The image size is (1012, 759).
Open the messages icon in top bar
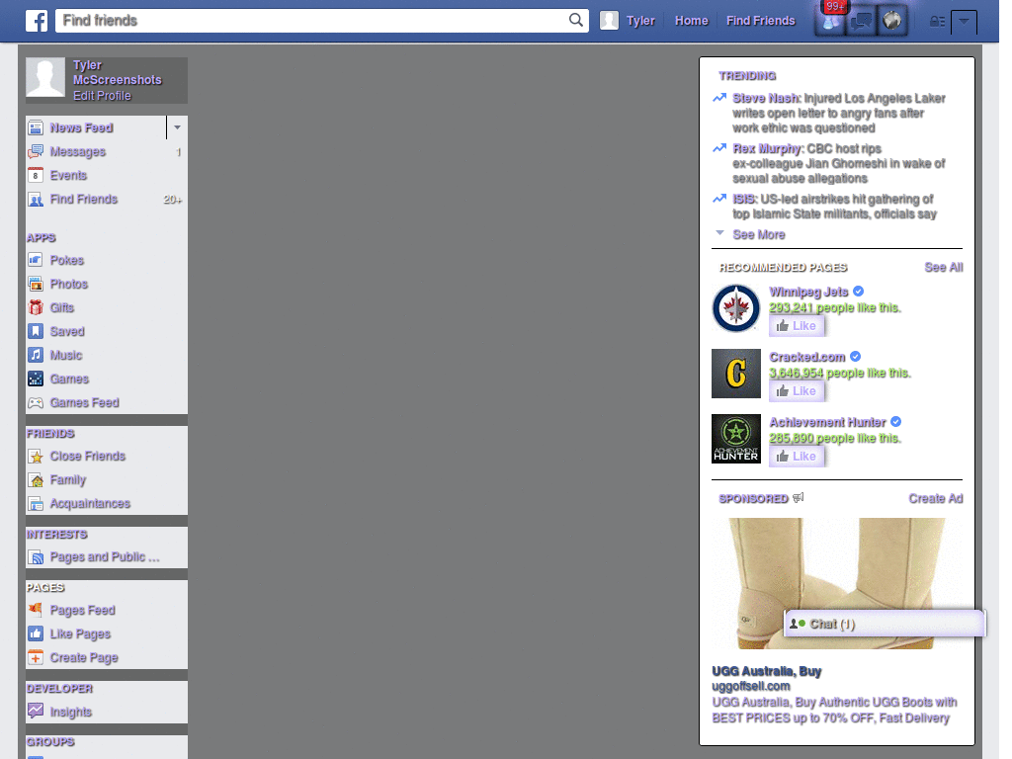coord(861,22)
